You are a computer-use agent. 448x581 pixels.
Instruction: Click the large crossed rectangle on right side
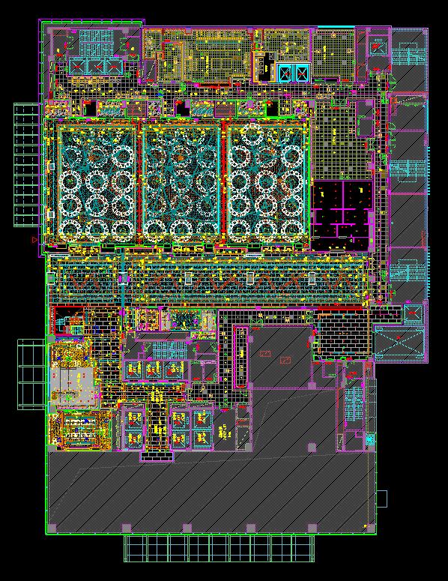[399, 343]
